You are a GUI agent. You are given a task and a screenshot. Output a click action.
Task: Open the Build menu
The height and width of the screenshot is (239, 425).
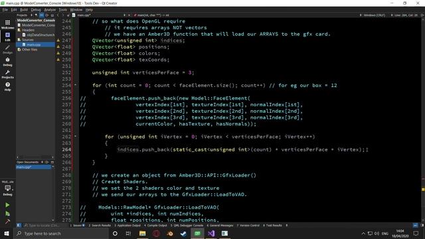click(24, 10)
